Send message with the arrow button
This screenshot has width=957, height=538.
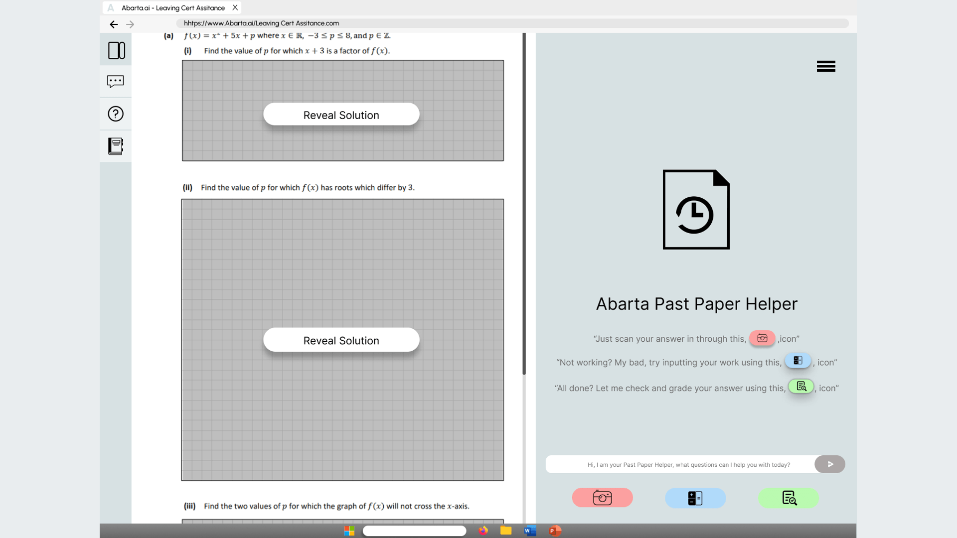tap(830, 464)
